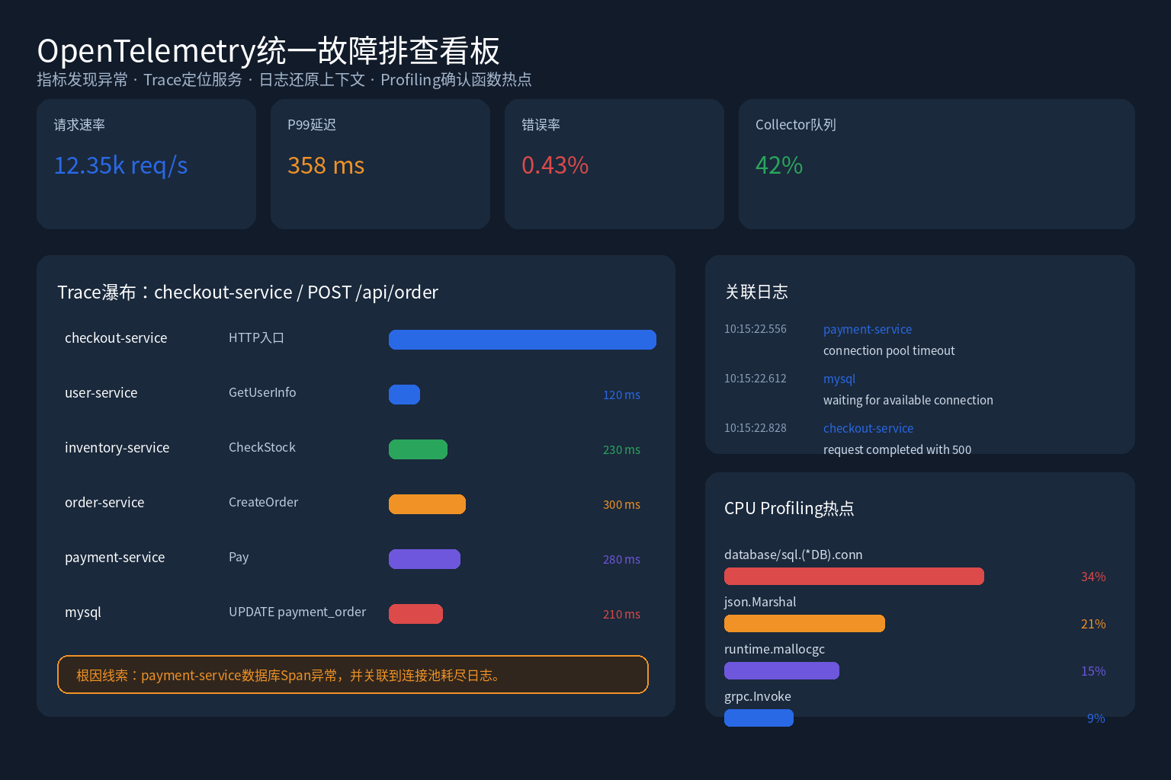Viewport: 1171px width, 780px height.
Task: Click the 15% CPU share label
Action: [x=1093, y=671]
